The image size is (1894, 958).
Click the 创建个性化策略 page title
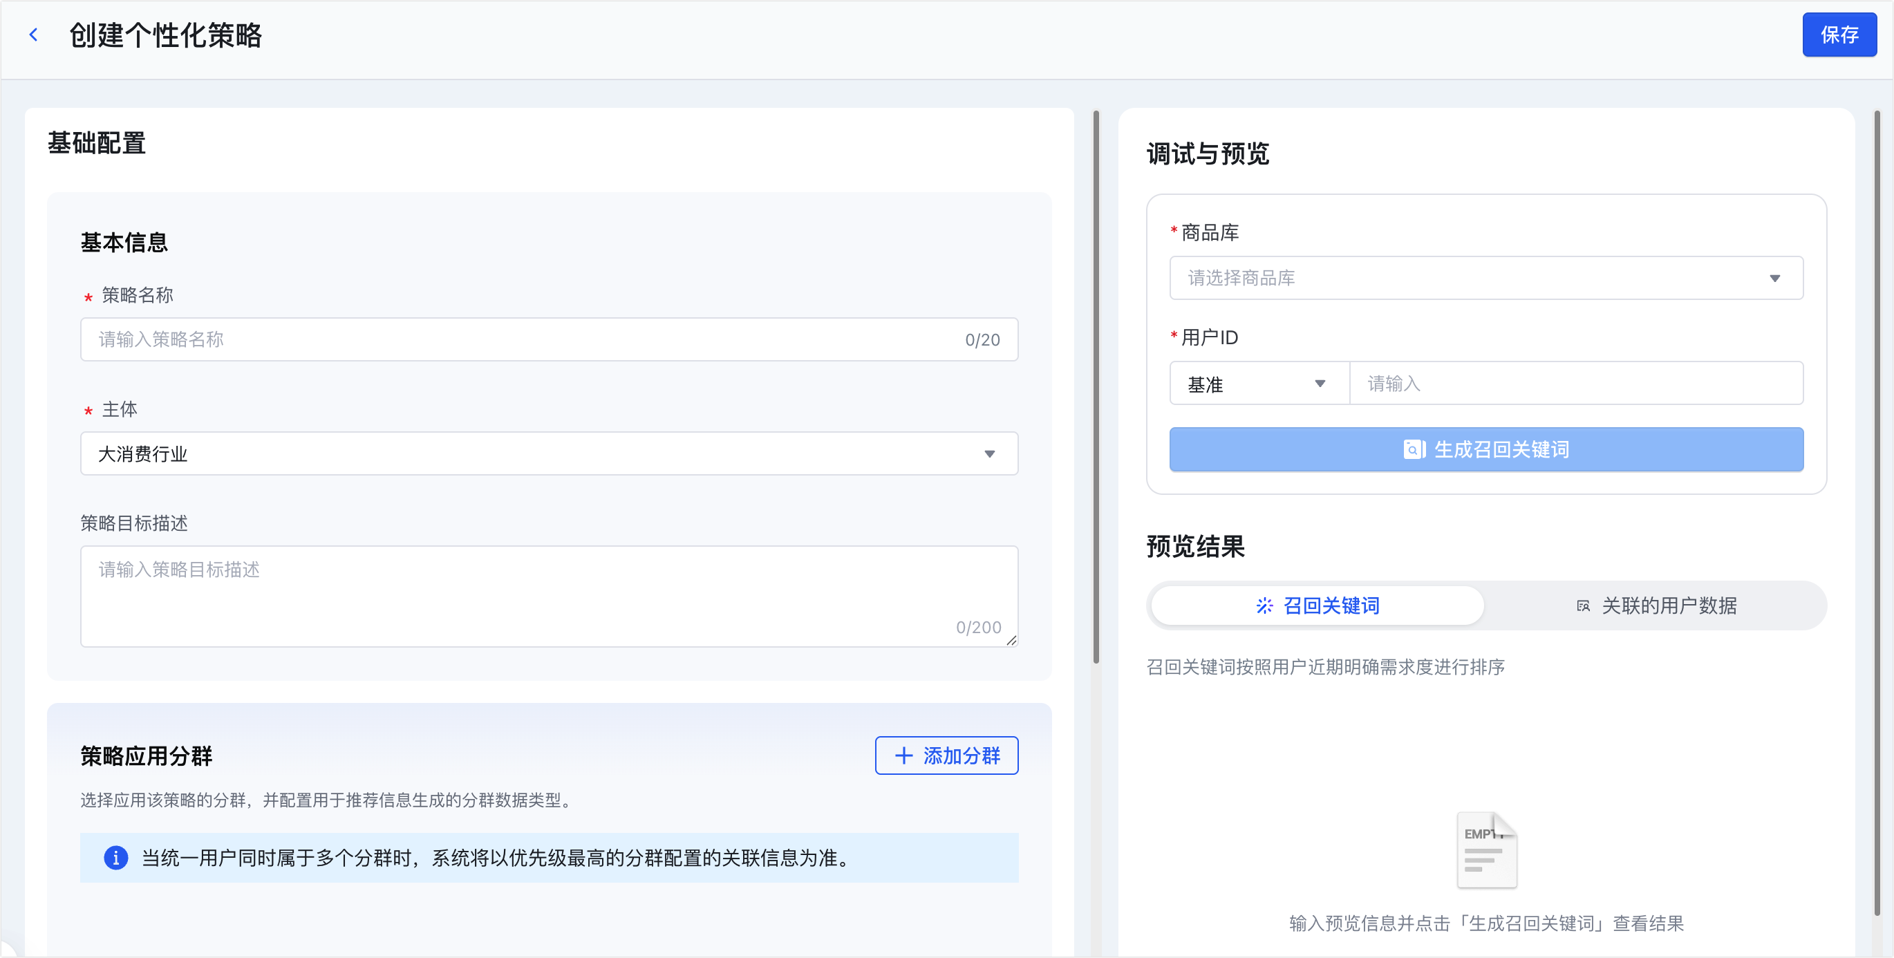pyautogui.click(x=165, y=35)
